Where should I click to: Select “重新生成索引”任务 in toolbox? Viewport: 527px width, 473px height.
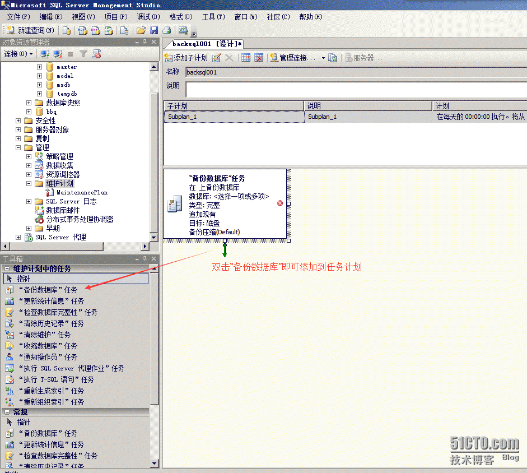point(52,391)
